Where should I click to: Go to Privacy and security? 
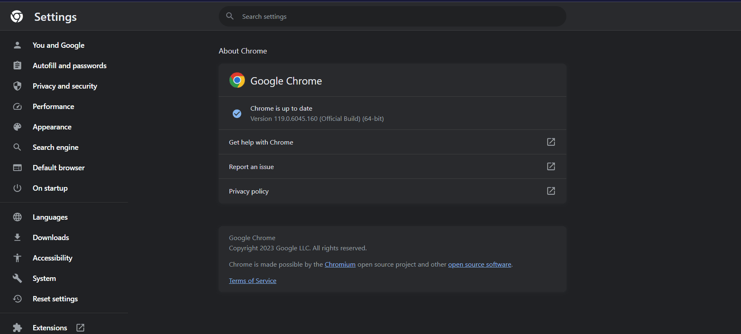65,86
